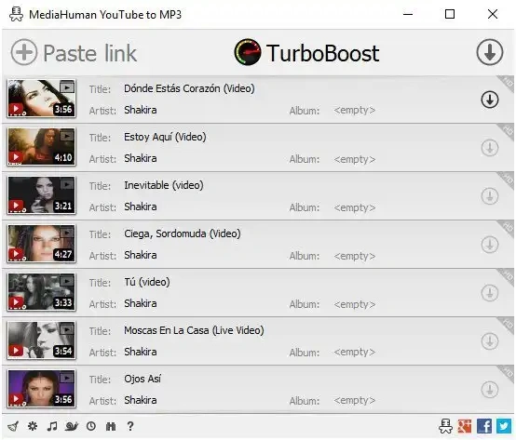This screenshot has height=440, width=516.
Task: Maximize the MediaHuman YouTube to MP3 window
Action: [x=450, y=14]
